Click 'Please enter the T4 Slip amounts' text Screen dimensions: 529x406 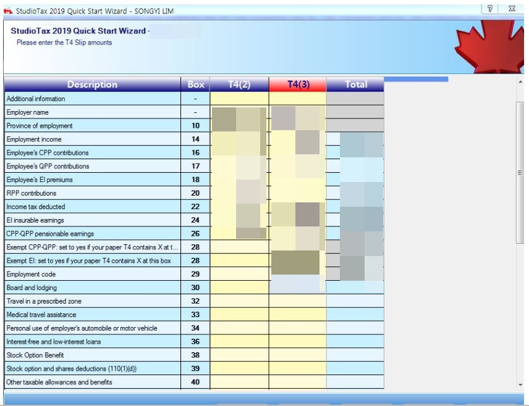[64, 43]
